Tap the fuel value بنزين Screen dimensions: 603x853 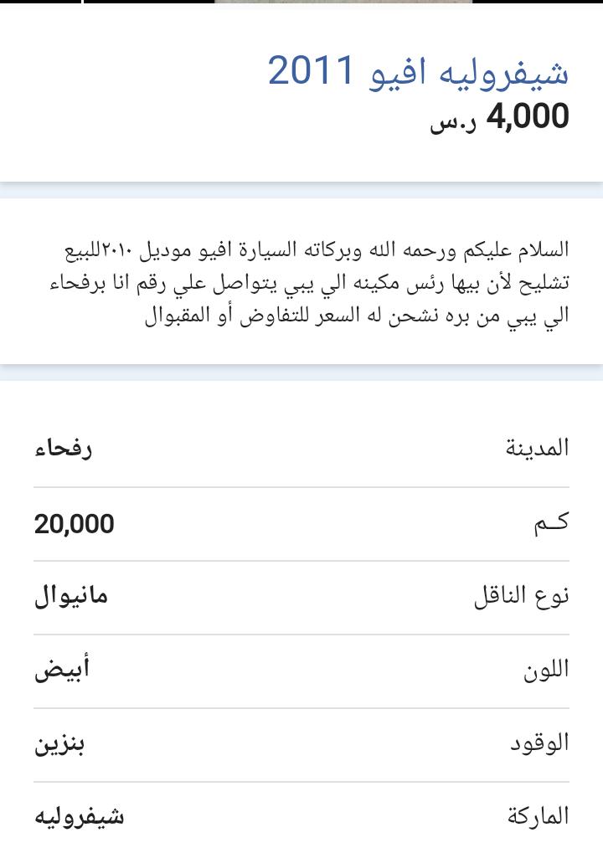tap(59, 744)
